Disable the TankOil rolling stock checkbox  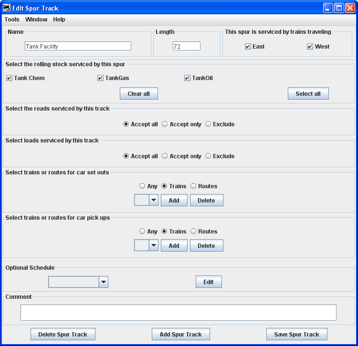tap(188, 78)
